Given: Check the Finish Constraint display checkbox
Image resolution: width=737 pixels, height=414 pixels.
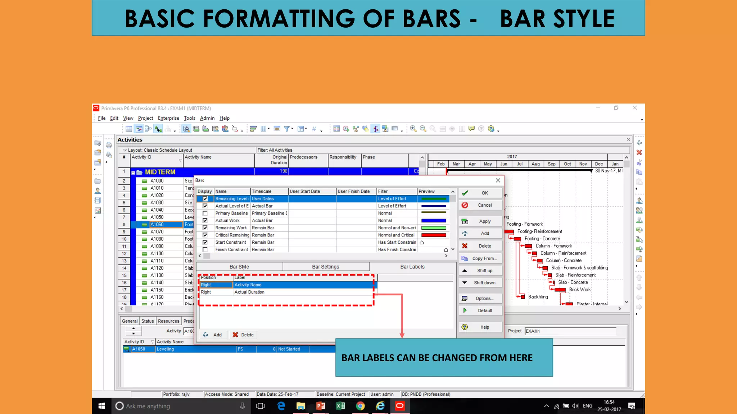Looking at the screenshot, I should pyautogui.click(x=205, y=249).
